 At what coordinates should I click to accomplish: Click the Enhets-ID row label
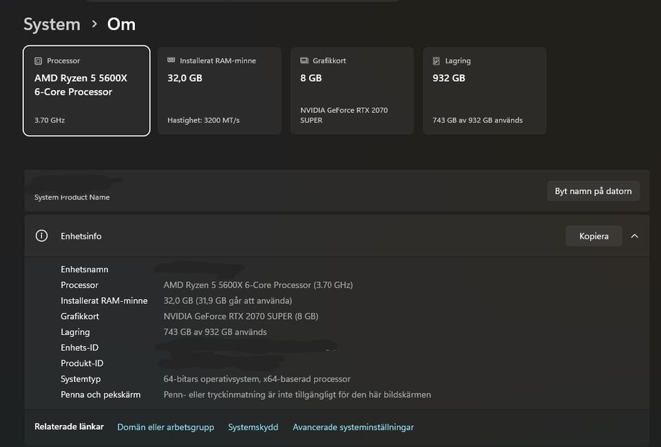80,348
